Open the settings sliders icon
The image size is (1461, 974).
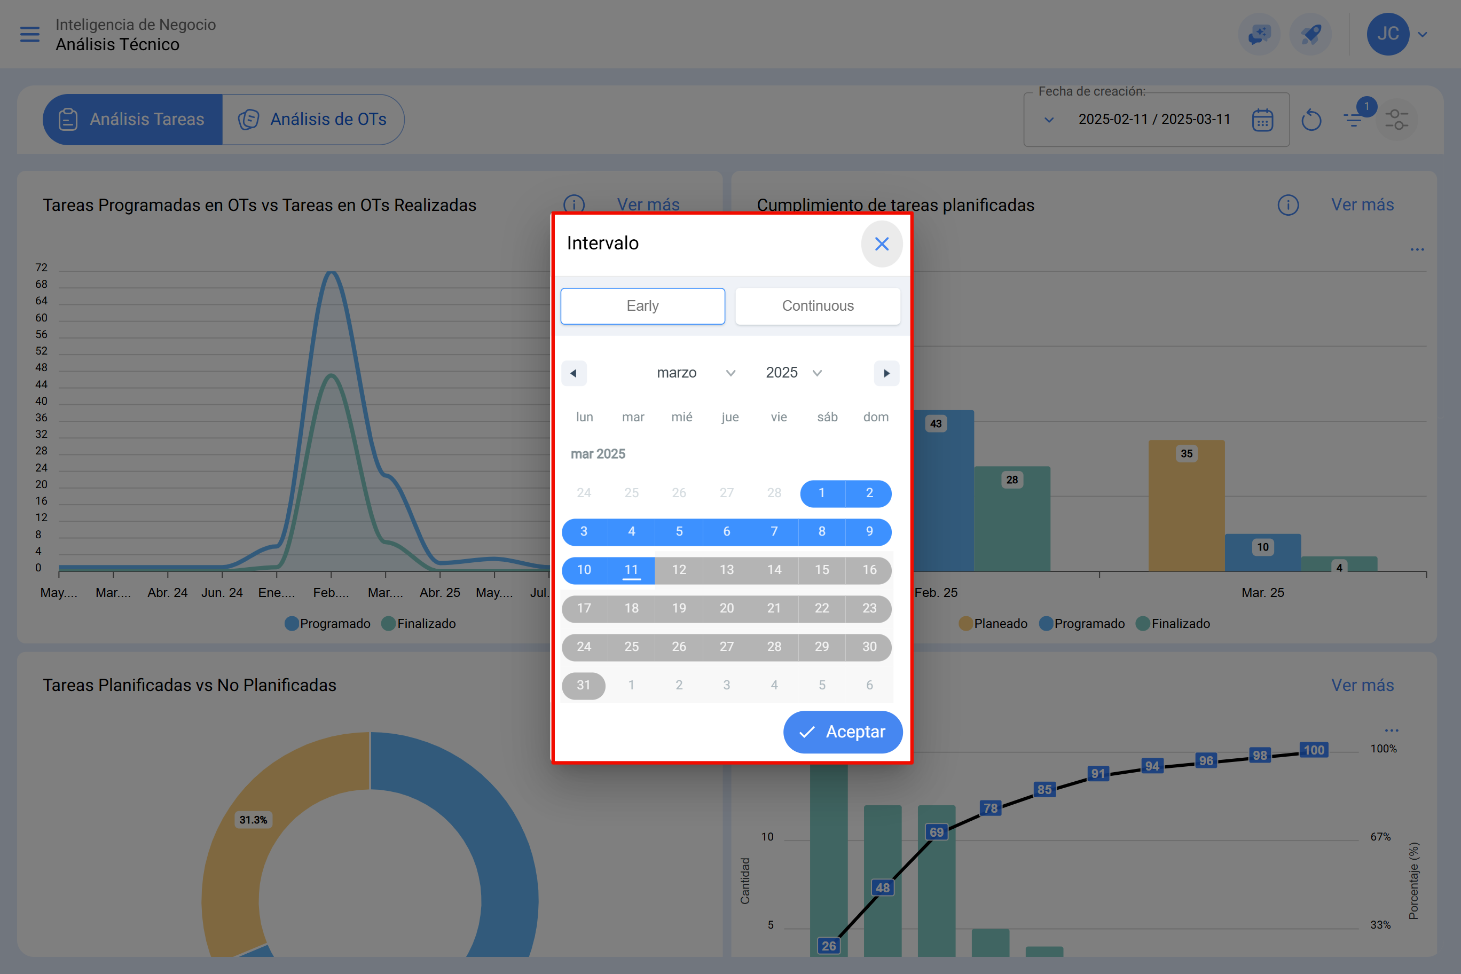(1397, 119)
